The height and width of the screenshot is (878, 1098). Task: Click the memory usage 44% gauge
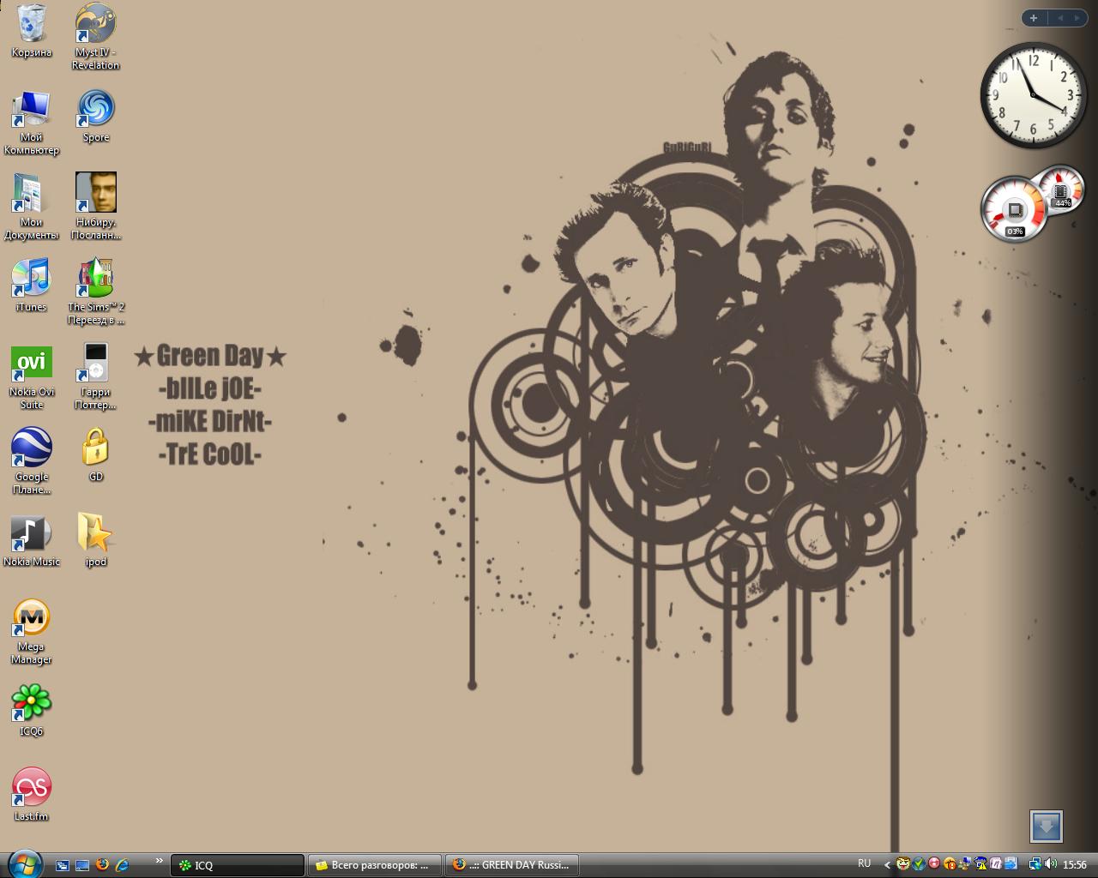(x=1062, y=189)
